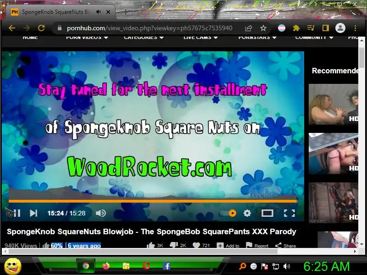367x275 pixels.
Task: Click the page vertical scrollbar down arrow
Action: (x=361, y=245)
